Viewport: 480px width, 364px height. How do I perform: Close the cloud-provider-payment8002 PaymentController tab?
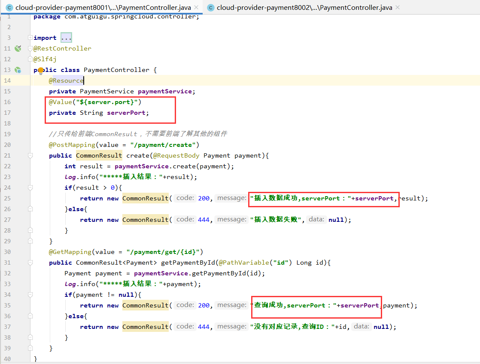coord(397,8)
